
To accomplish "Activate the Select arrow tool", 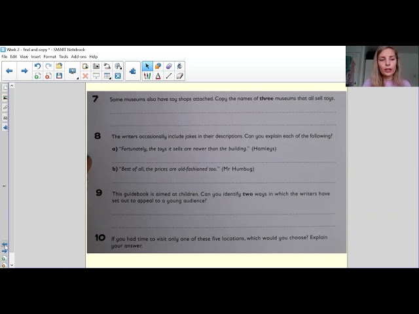I will click(x=147, y=66).
